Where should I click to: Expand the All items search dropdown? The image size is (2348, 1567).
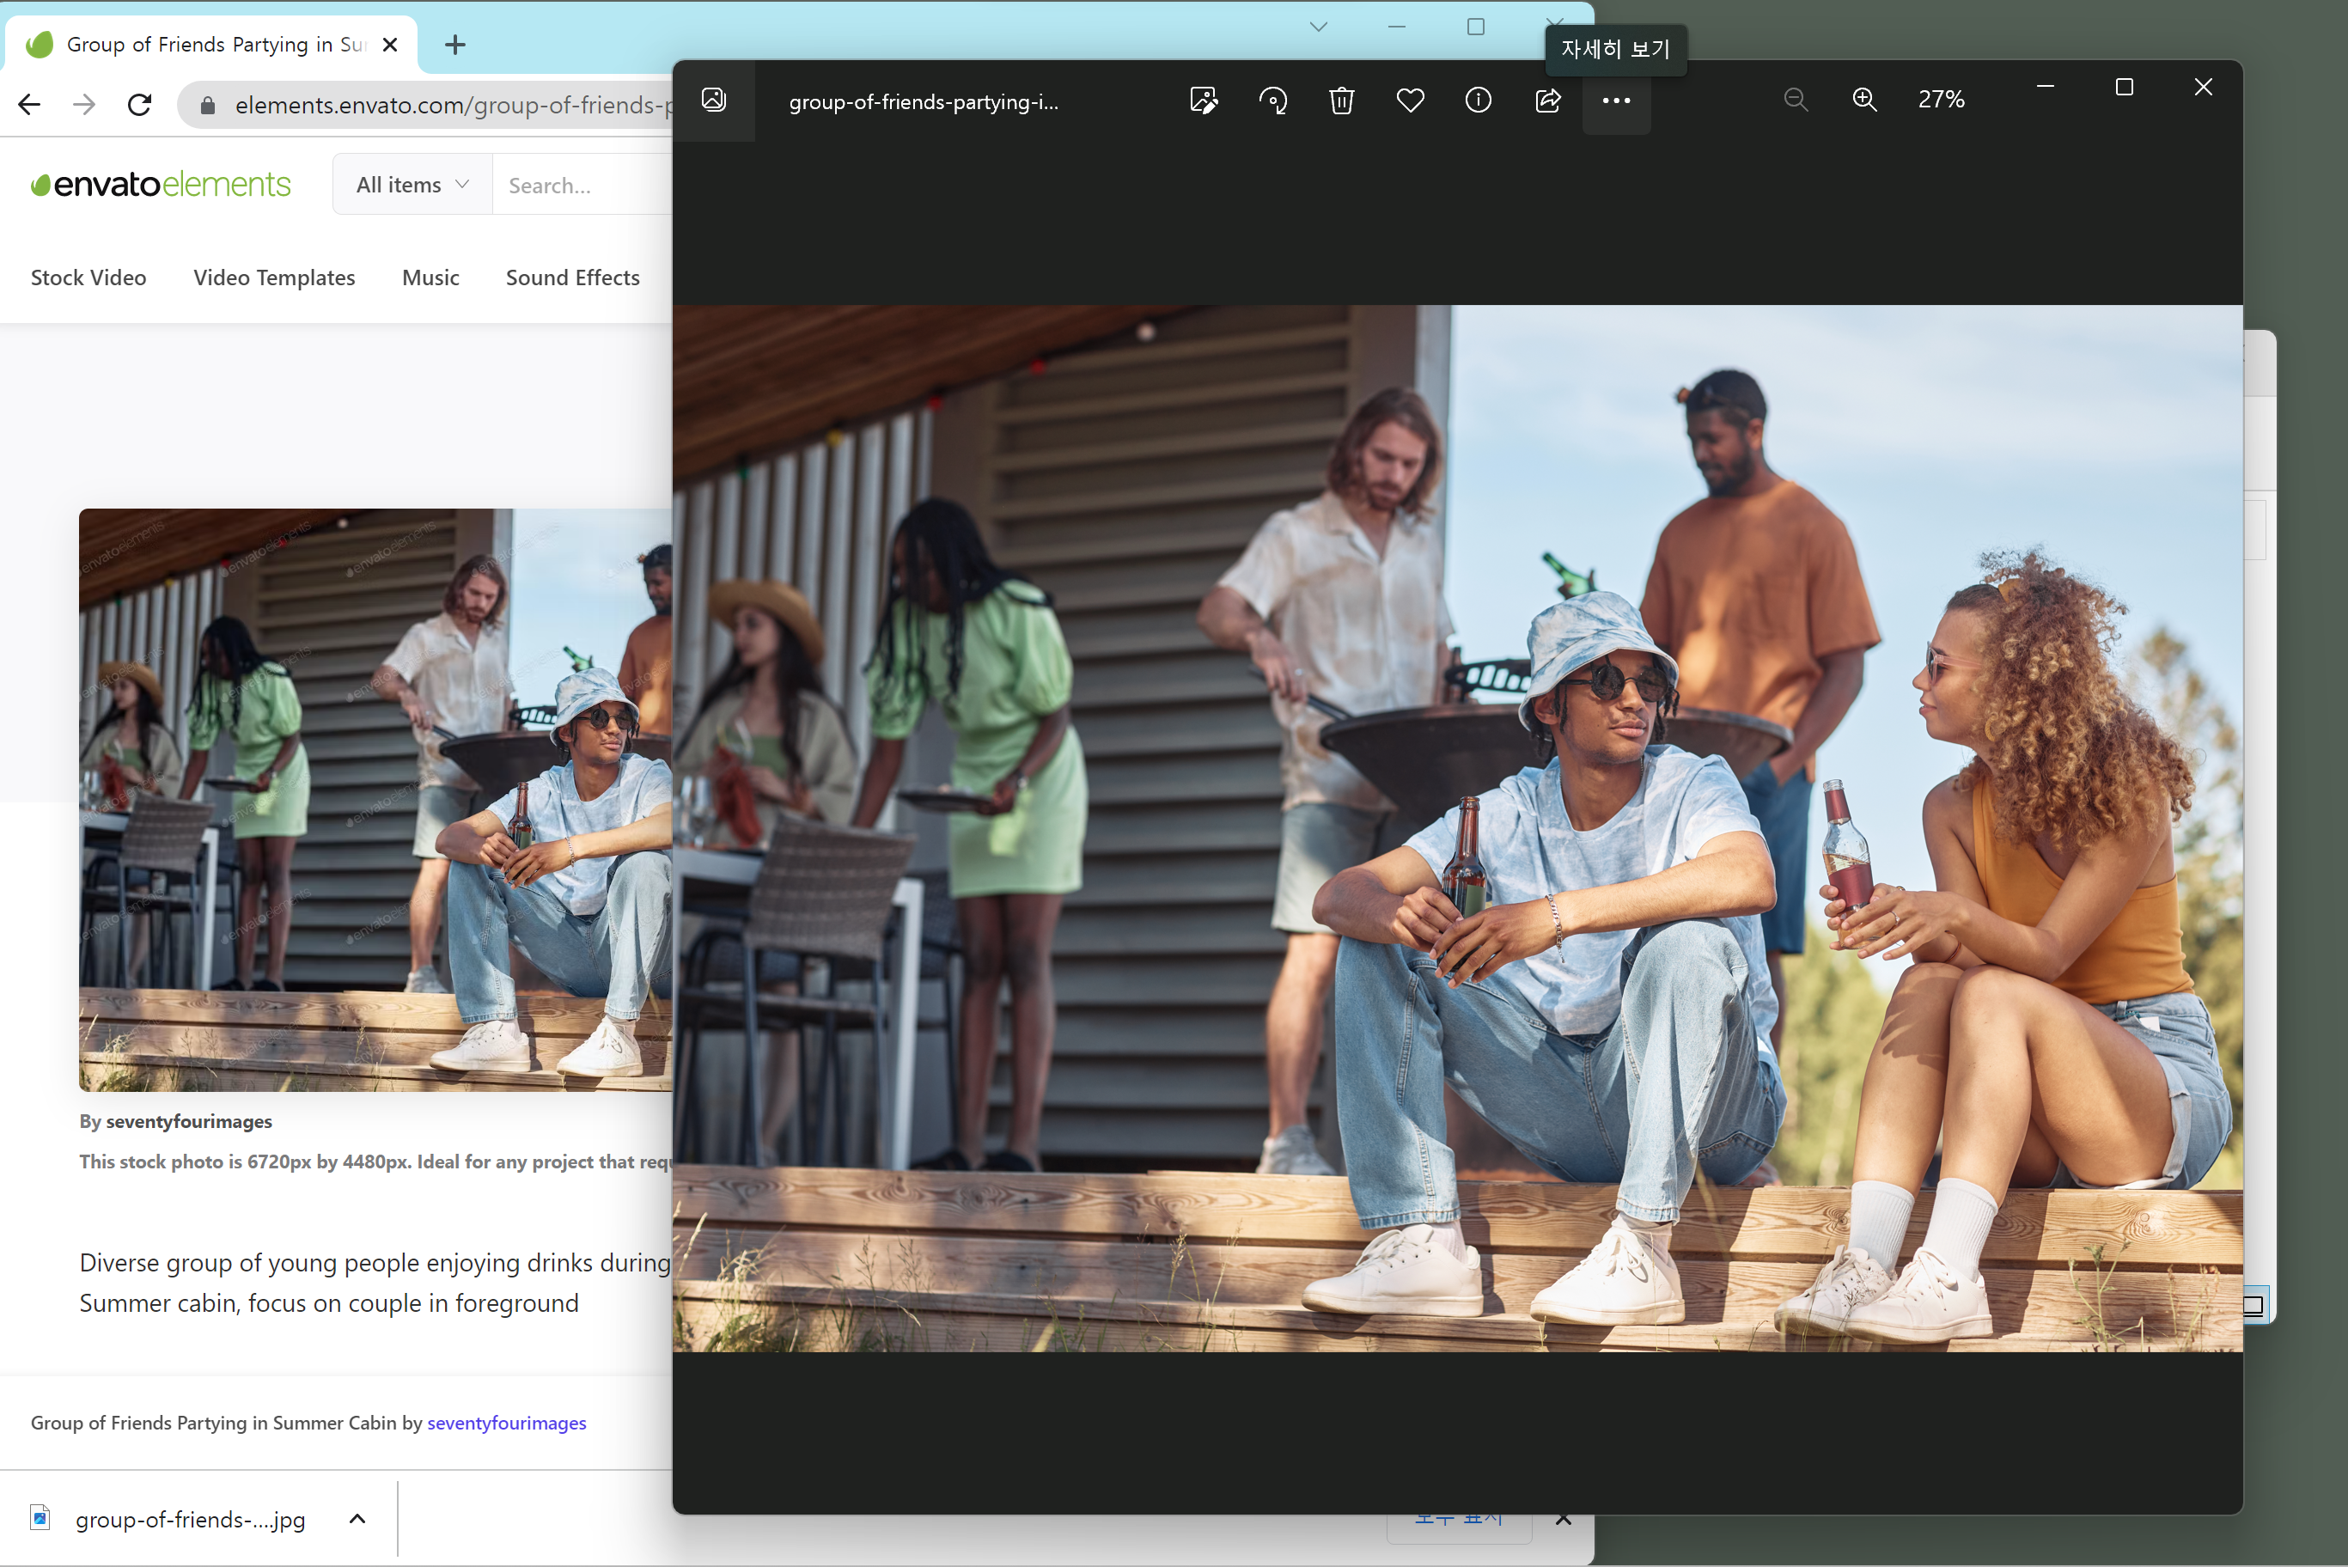[412, 185]
